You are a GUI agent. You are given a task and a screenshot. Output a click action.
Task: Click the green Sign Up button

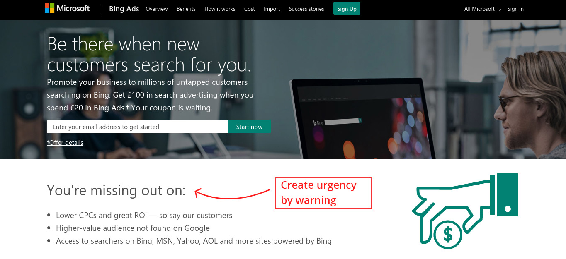(347, 9)
